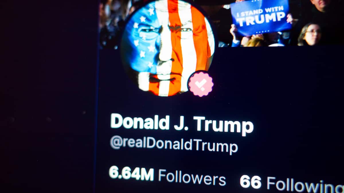Click the Donald J. Trump display name
Viewport: 344px width, 193px height.
point(182,124)
